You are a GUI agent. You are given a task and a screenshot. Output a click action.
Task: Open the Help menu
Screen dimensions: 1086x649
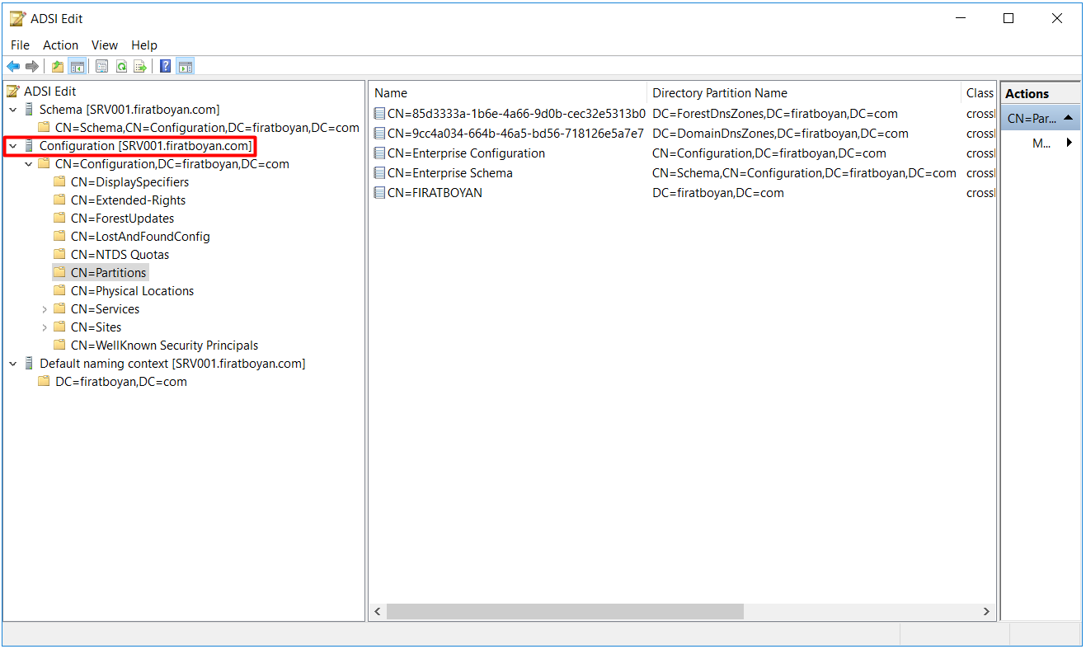tap(144, 45)
